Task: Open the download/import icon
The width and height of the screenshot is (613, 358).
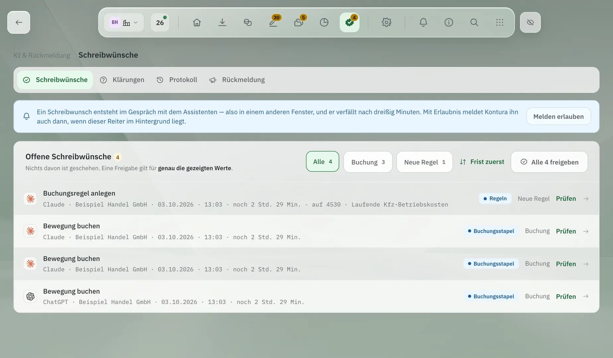Action: click(222, 23)
